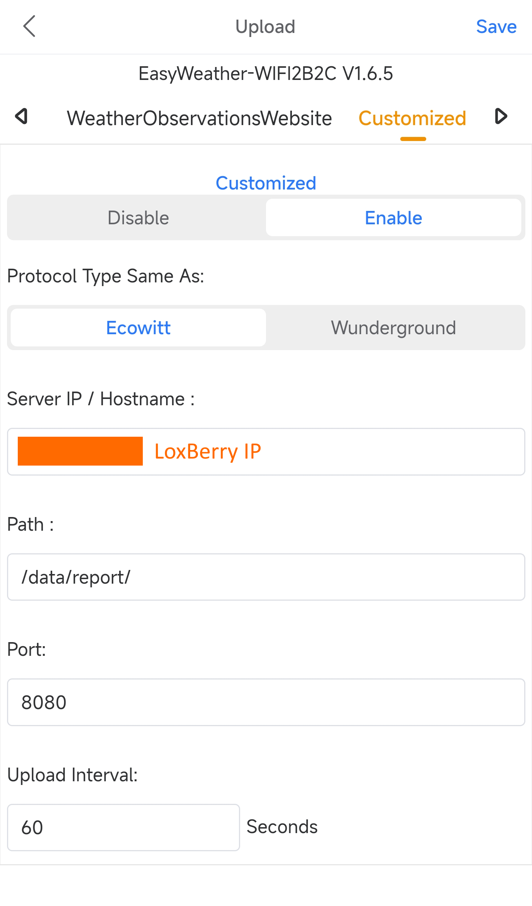
Task: Tap the Upload page title
Action: click(x=265, y=27)
